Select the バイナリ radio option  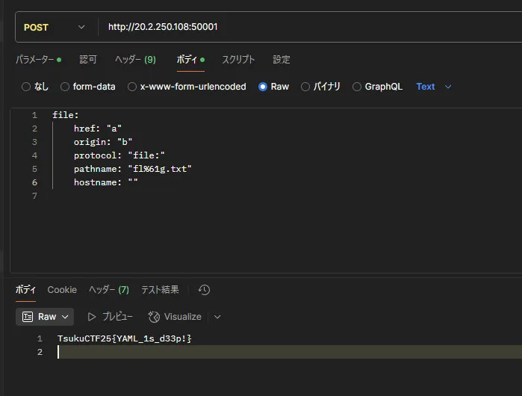tap(305, 87)
